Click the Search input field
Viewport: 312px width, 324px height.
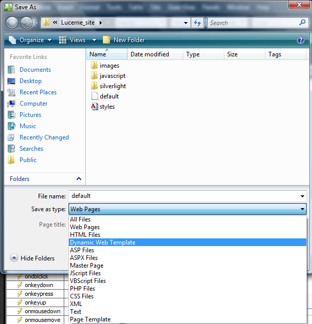[252, 23]
